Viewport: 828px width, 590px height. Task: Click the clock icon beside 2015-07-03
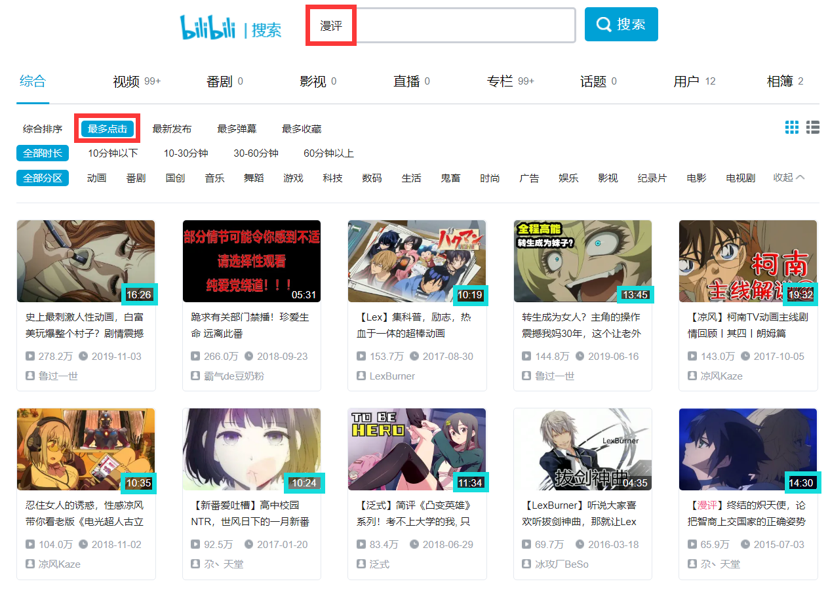click(x=745, y=544)
